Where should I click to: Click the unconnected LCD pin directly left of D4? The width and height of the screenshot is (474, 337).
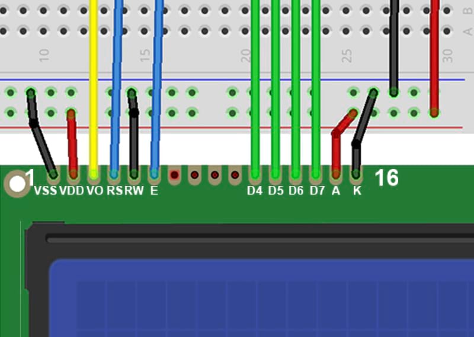(235, 174)
